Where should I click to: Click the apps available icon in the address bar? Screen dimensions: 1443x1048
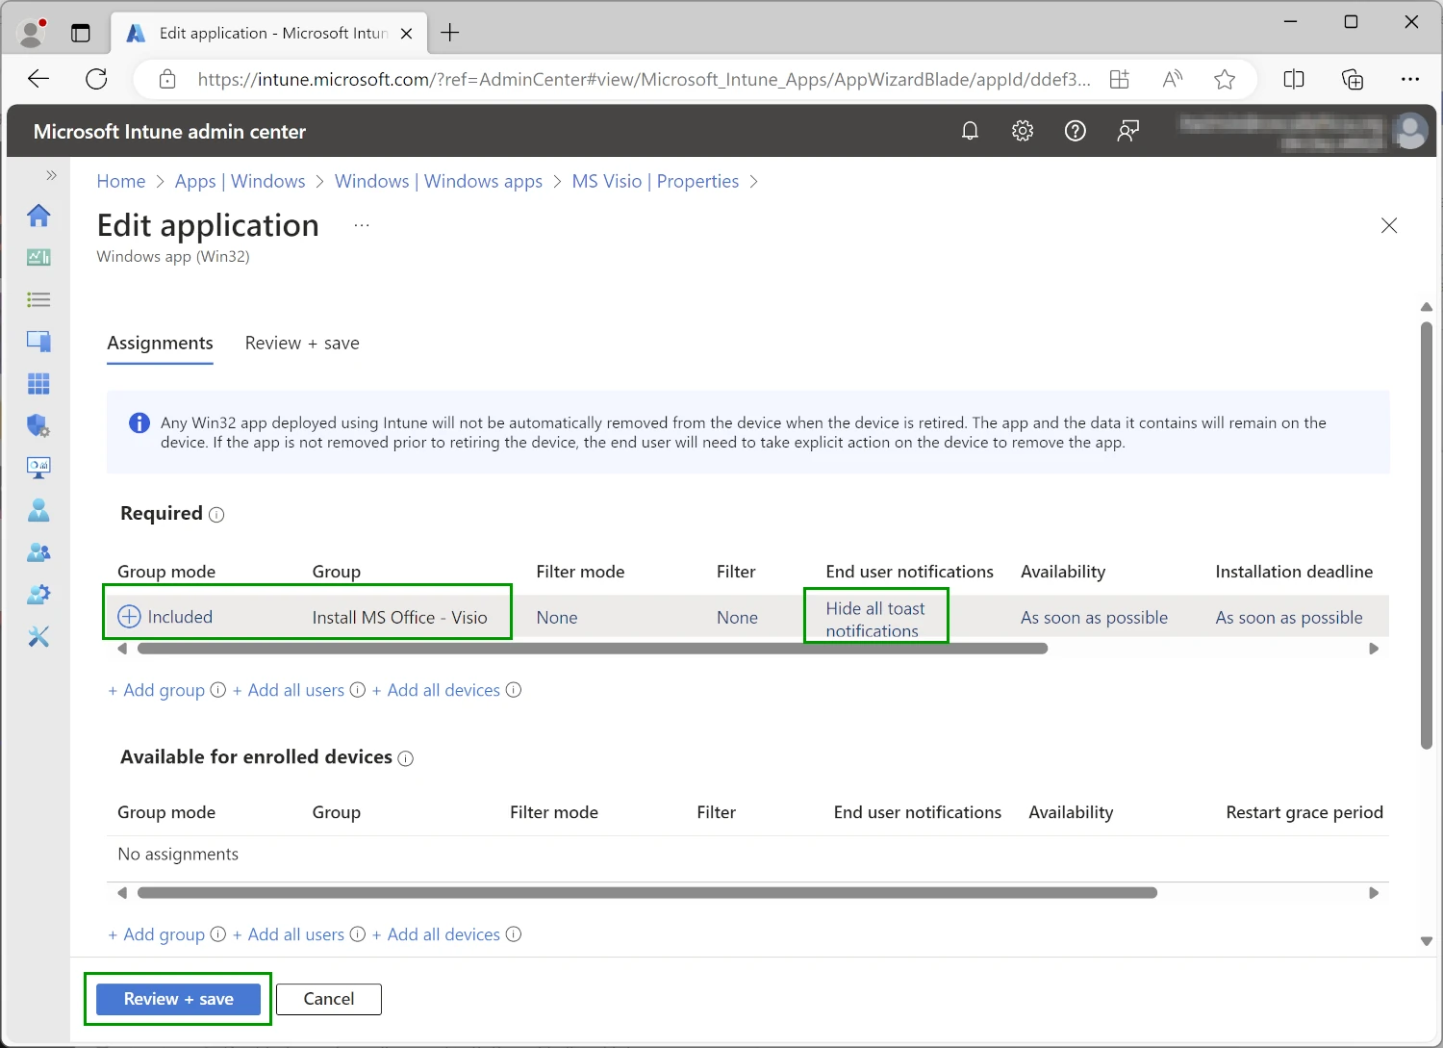click(1120, 79)
